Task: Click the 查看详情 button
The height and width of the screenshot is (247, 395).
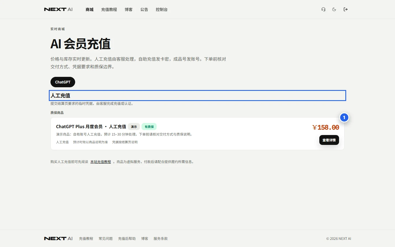Action: point(329,140)
